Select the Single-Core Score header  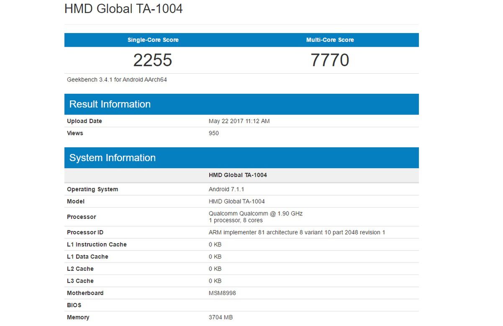(153, 40)
